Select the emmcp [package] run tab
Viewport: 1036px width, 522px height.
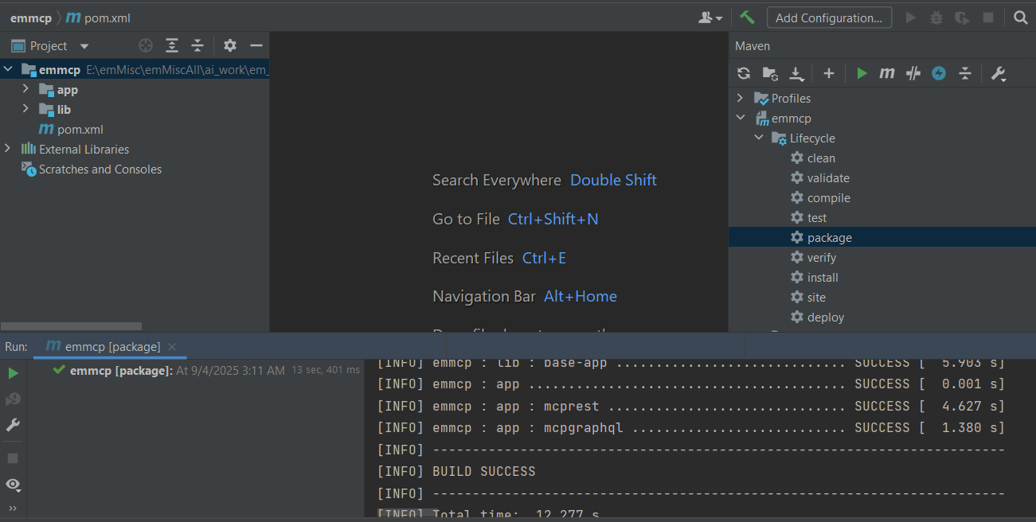click(110, 346)
